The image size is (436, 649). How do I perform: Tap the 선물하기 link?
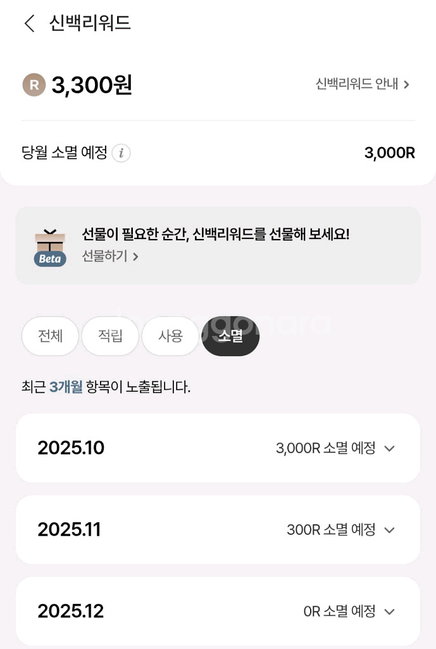tap(105, 257)
